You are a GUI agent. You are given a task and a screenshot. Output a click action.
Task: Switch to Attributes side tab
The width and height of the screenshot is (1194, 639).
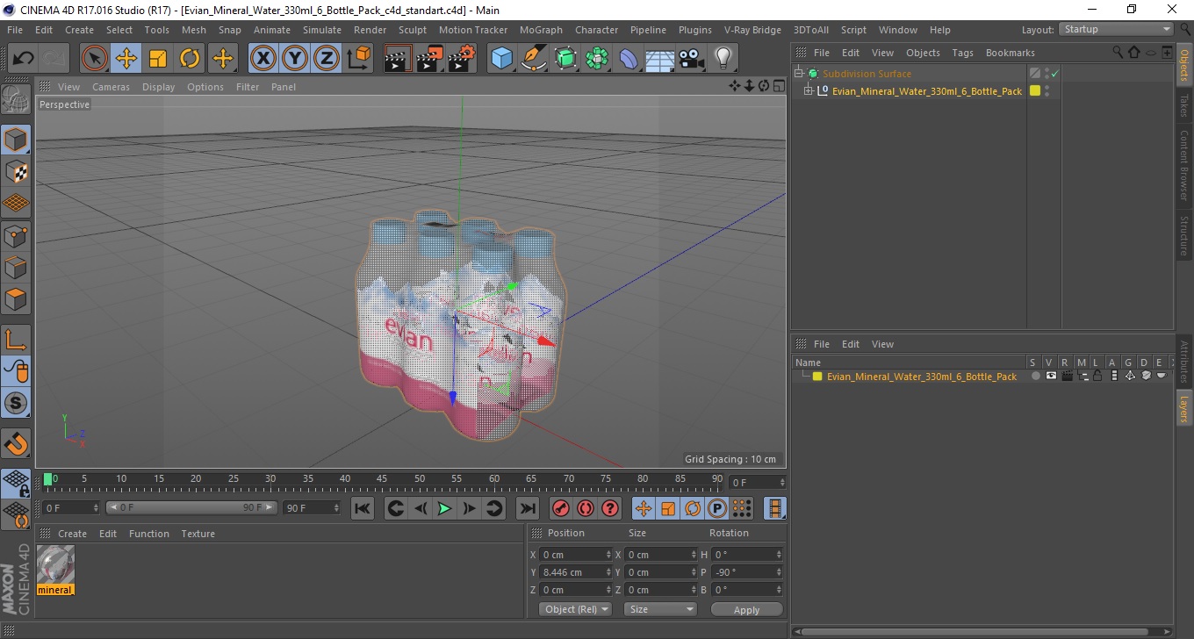click(1184, 363)
